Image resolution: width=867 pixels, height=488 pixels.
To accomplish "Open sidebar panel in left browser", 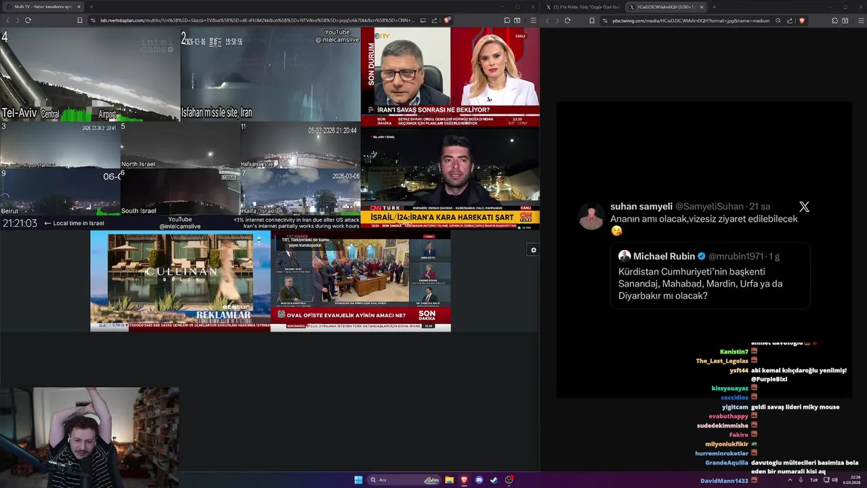I will pyautogui.click(x=517, y=20).
